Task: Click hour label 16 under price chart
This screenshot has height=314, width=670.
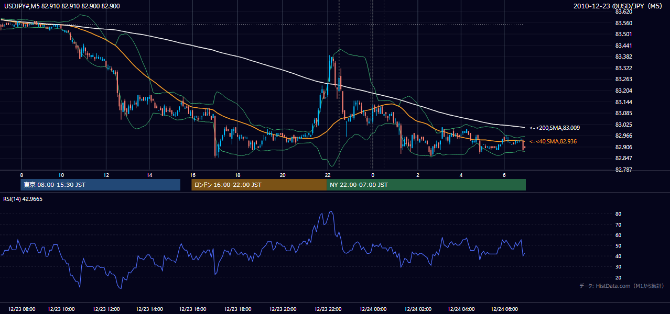Action: (x=193, y=174)
